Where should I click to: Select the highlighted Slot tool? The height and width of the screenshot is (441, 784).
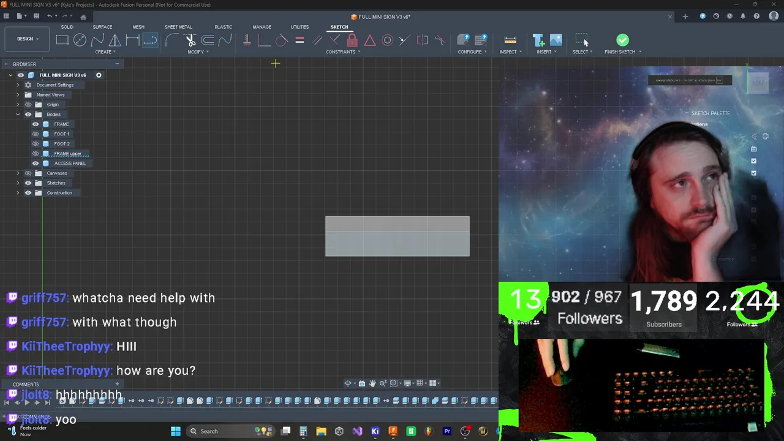click(x=150, y=40)
